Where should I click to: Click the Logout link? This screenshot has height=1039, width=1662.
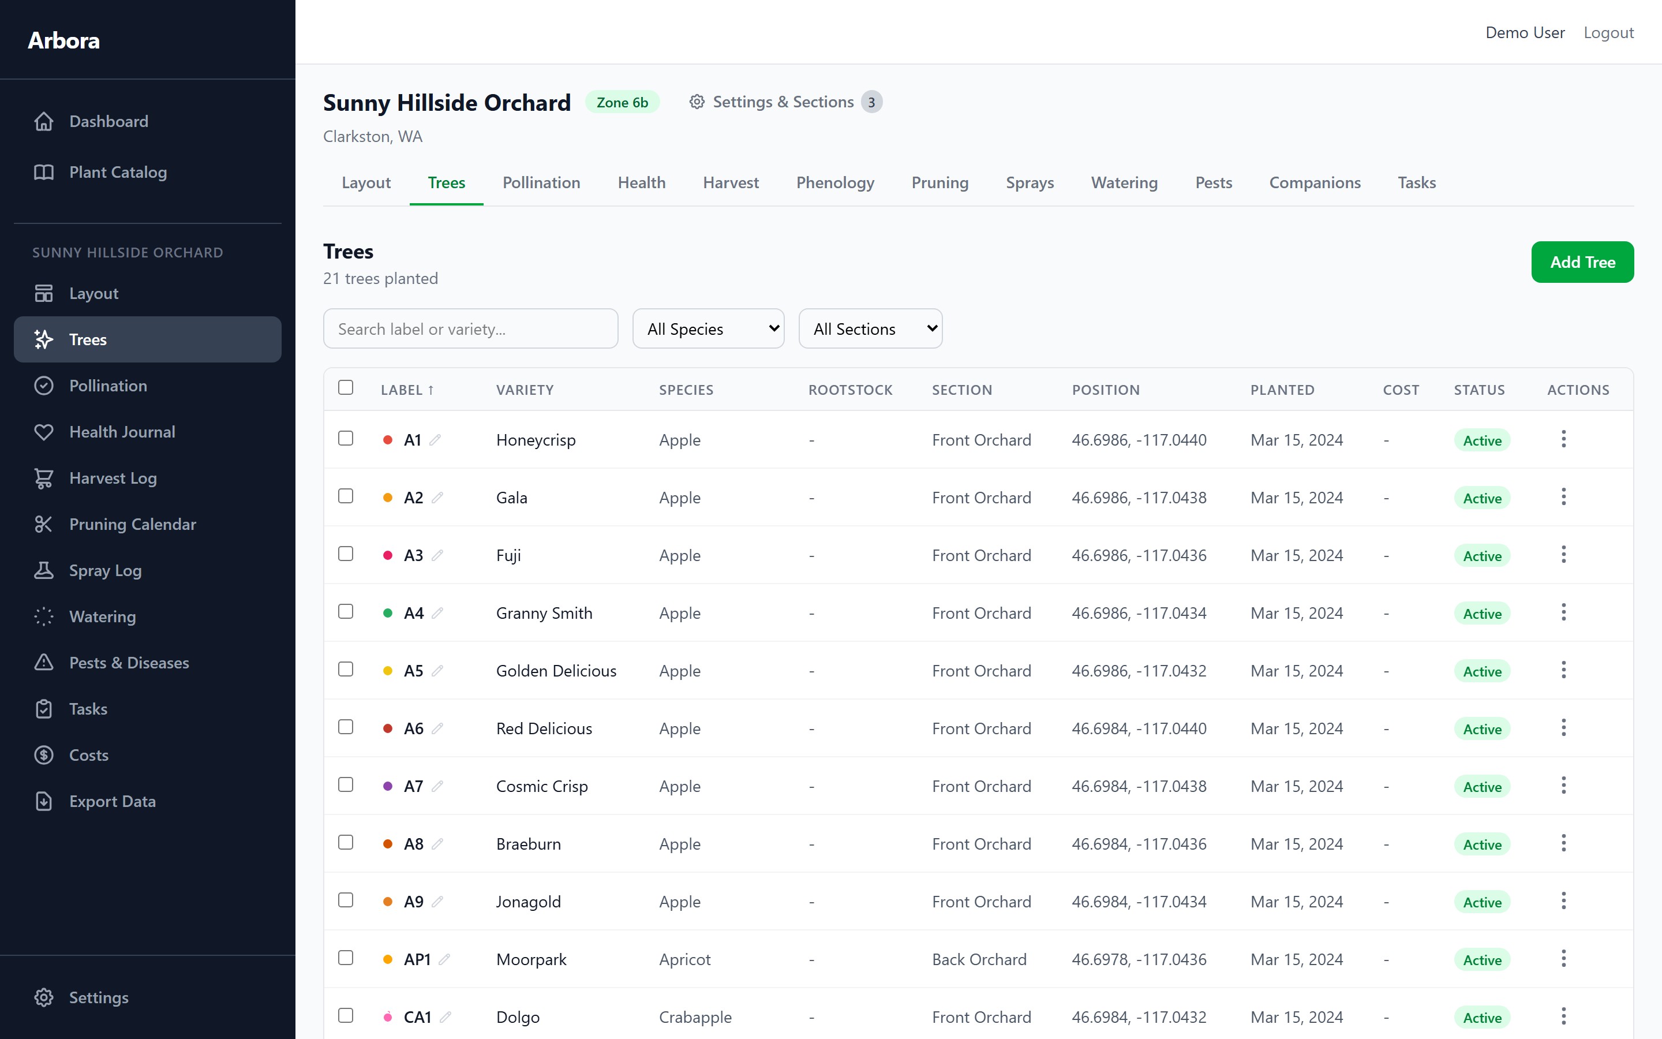click(1608, 32)
